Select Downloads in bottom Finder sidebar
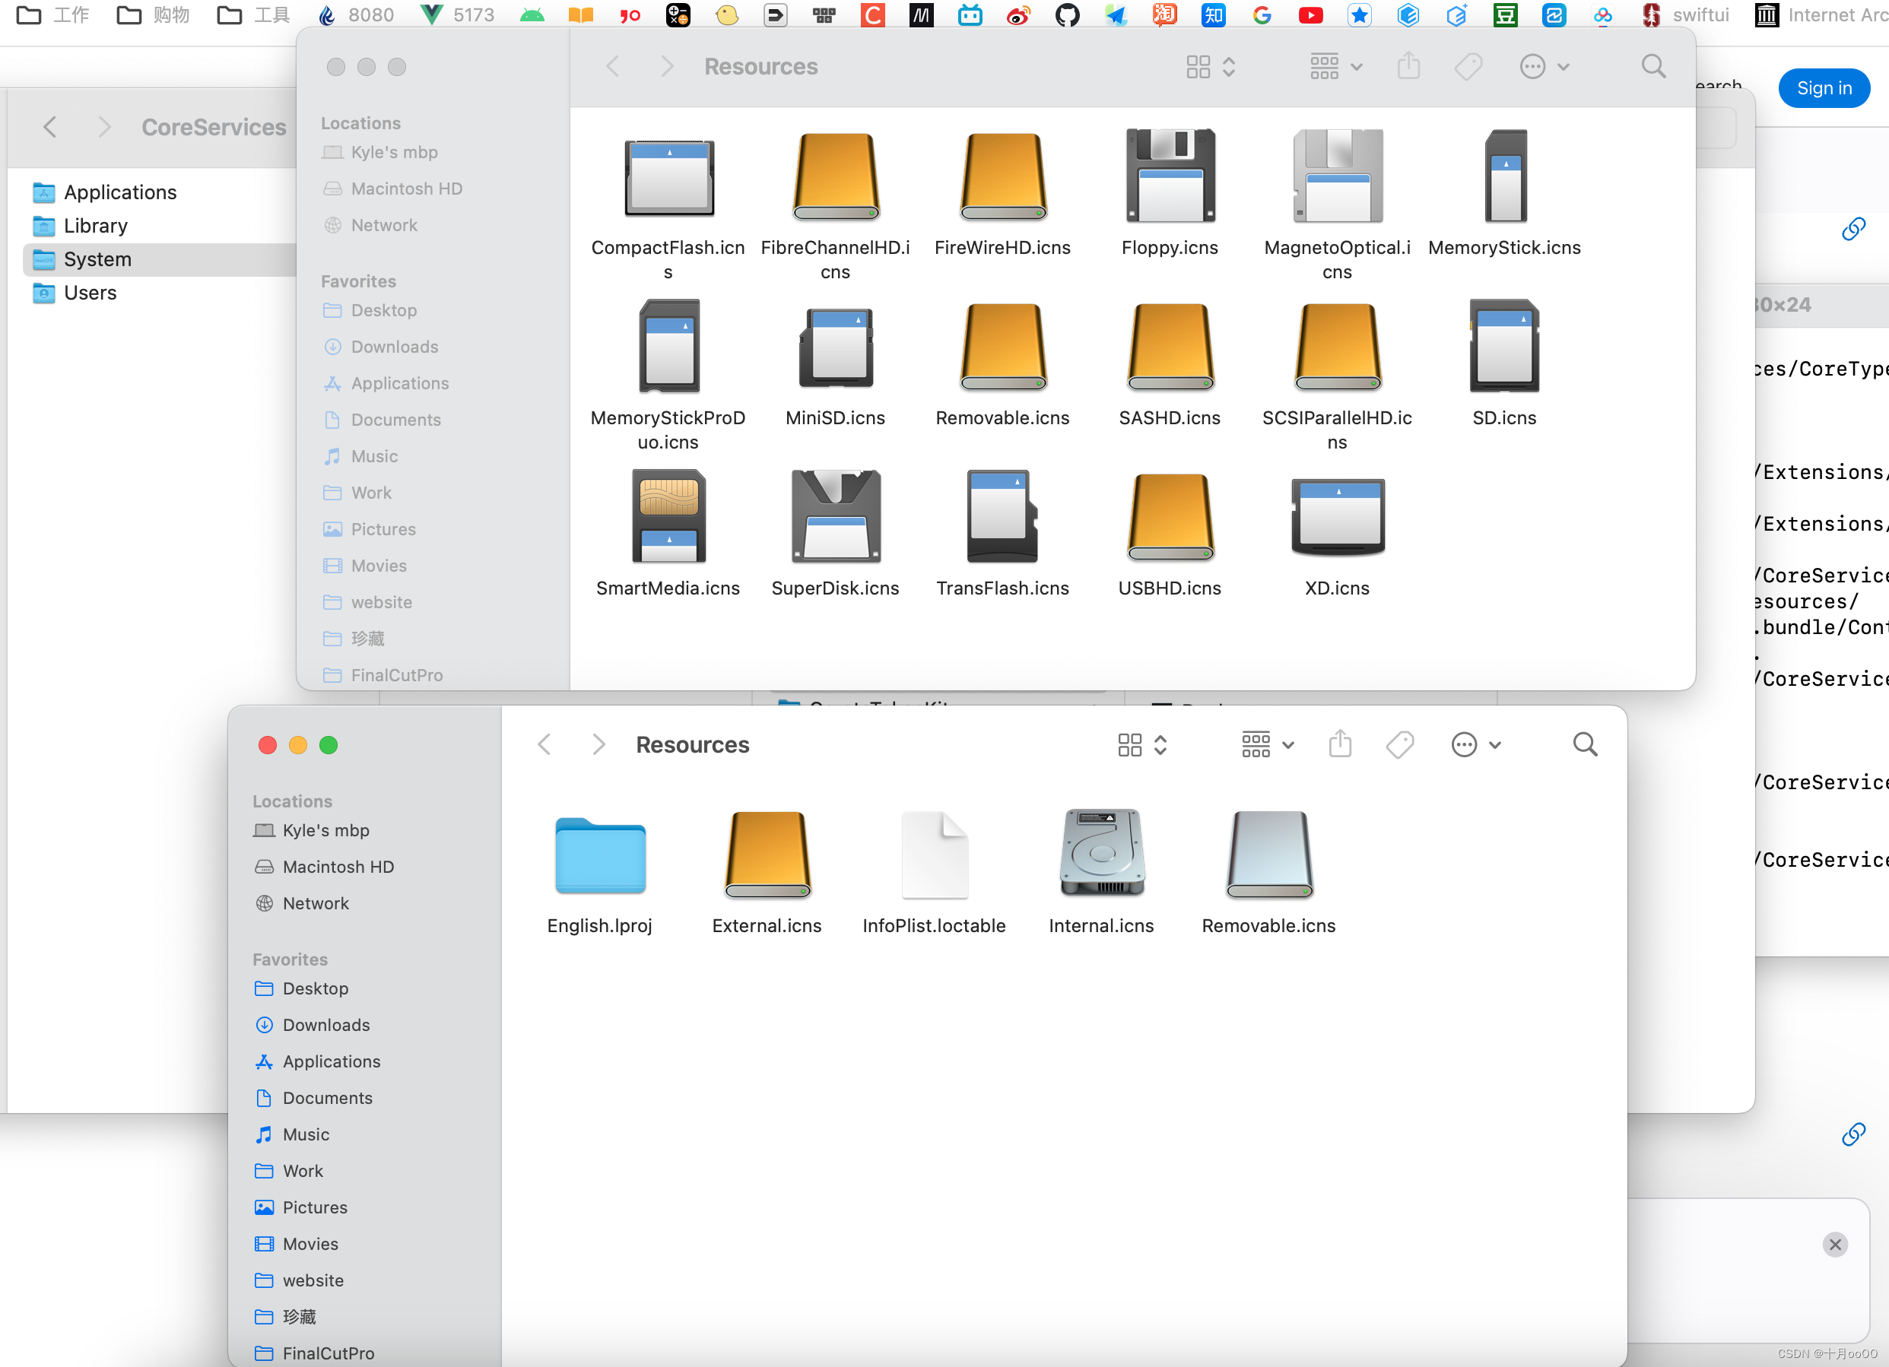The height and width of the screenshot is (1367, 1889). click(x=325, y=1024)
